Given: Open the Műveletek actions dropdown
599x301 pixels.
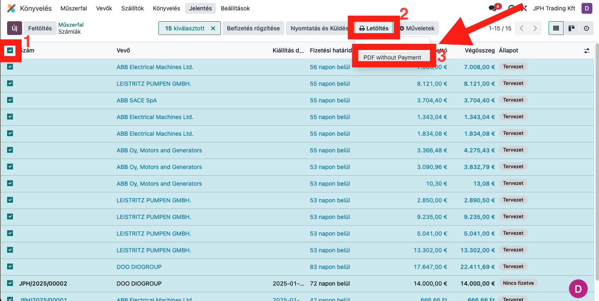Looking at the screenshot, I should [x=417, y=28].
